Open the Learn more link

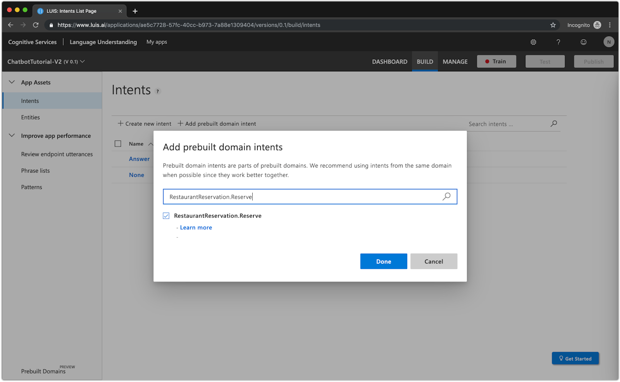(x=196, y=227)
